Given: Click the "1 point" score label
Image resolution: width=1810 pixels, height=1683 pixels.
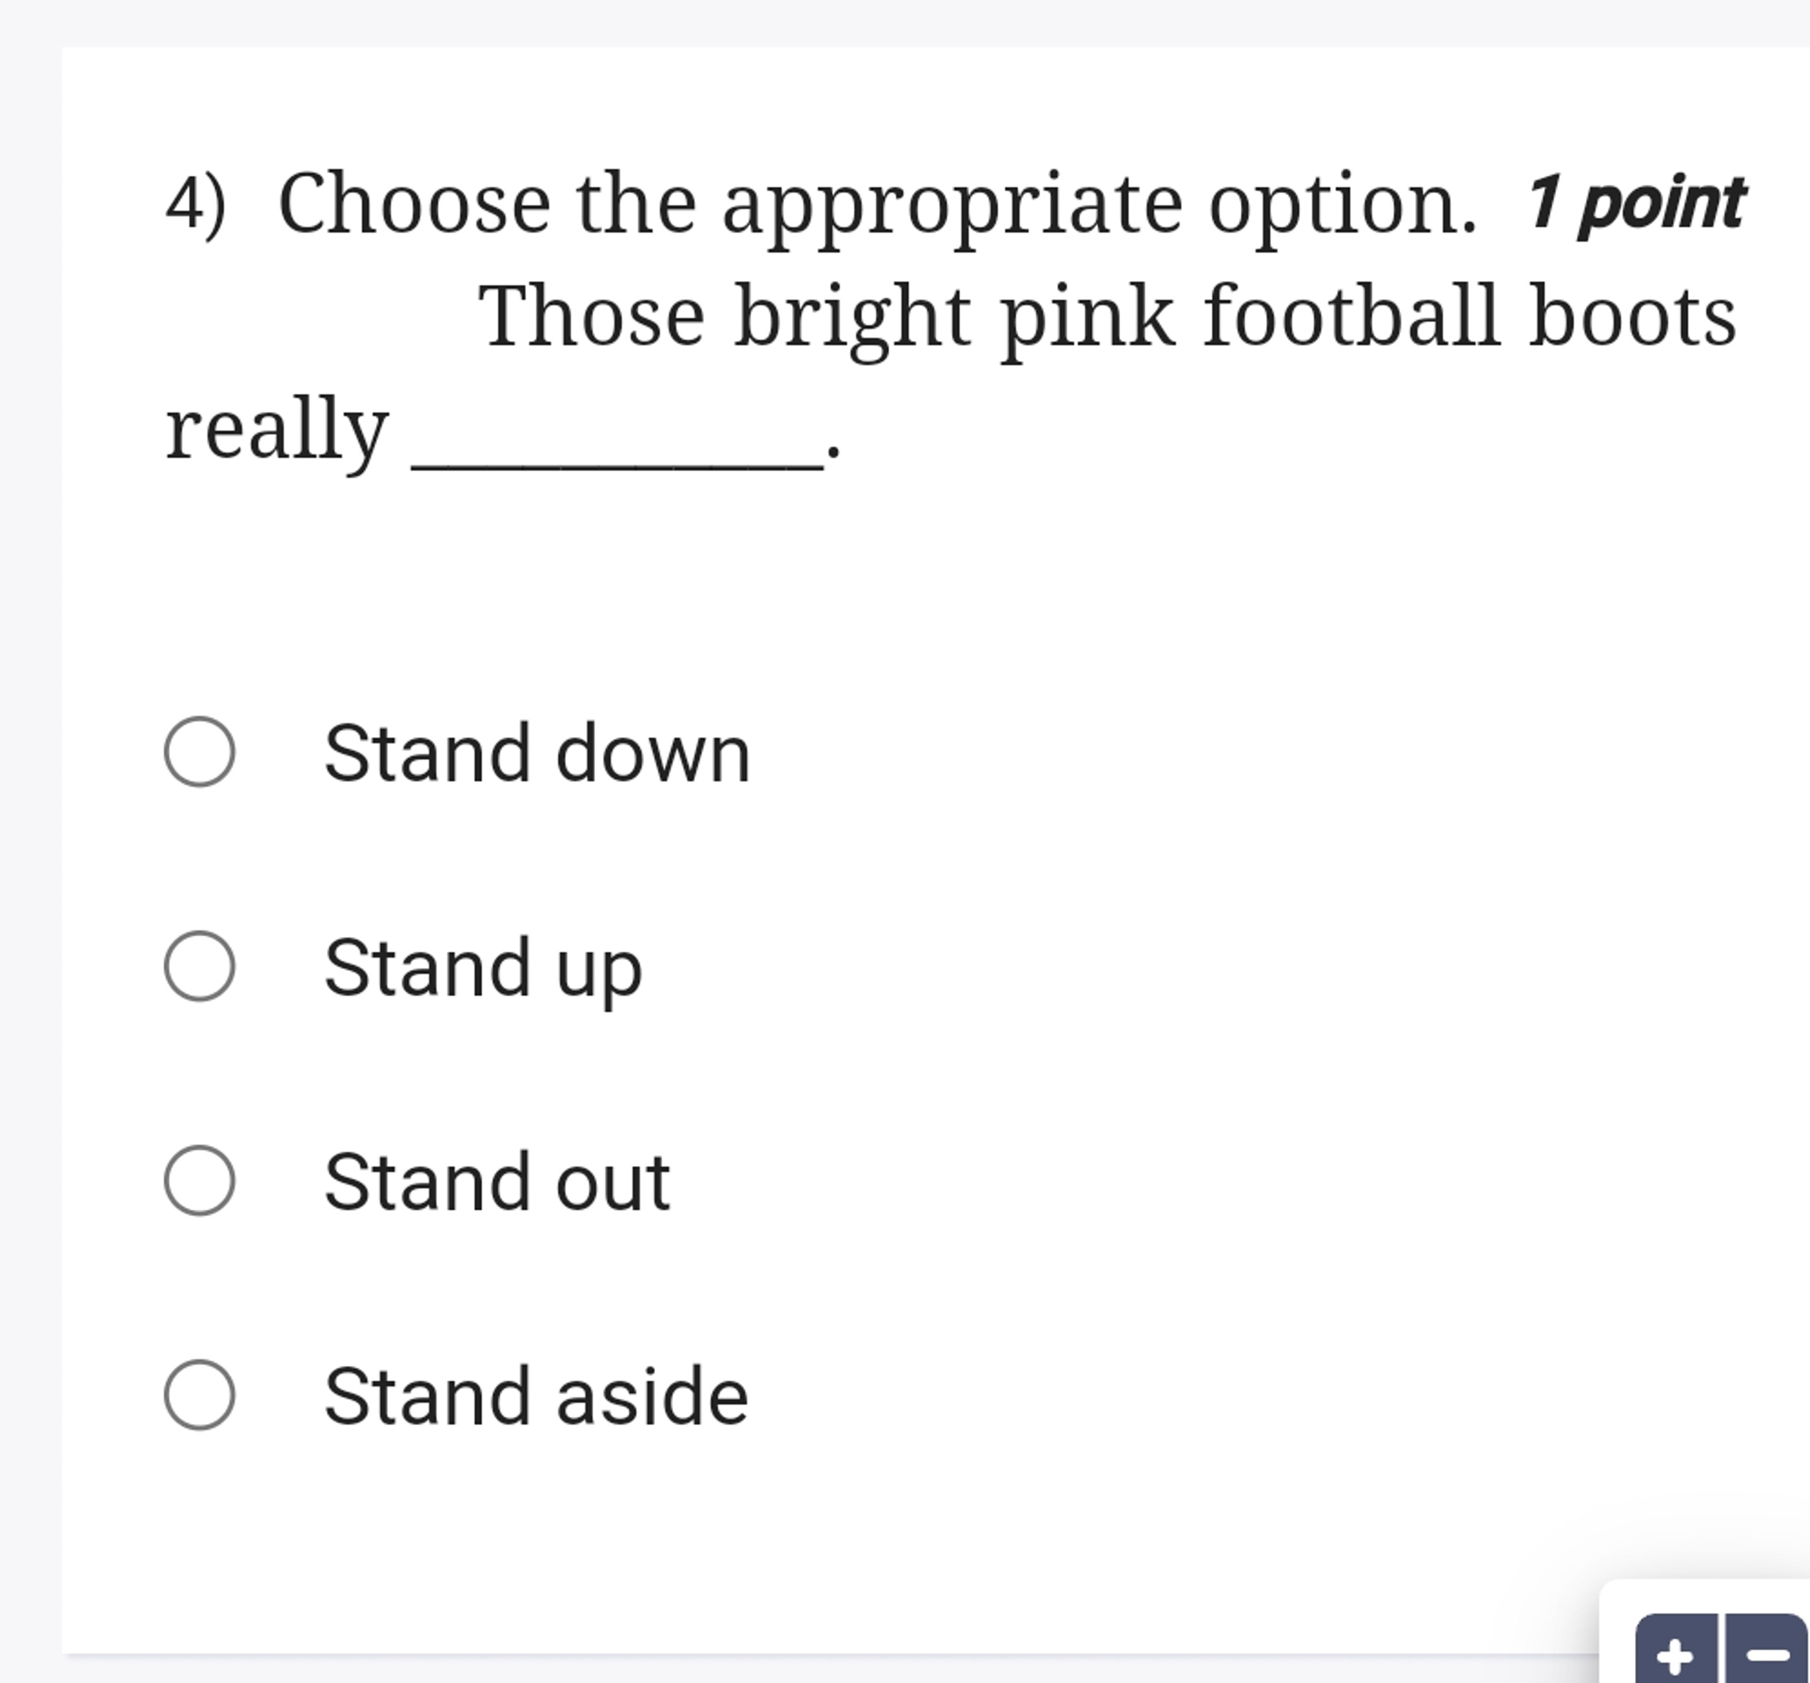Looking at the screenshot, I should (x=1635, y=203).
